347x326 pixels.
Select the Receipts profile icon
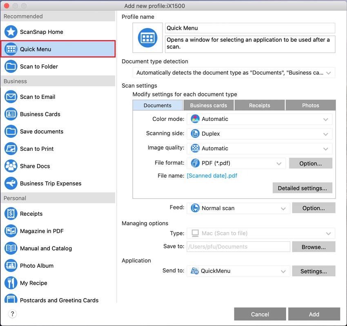pos(11,214)
